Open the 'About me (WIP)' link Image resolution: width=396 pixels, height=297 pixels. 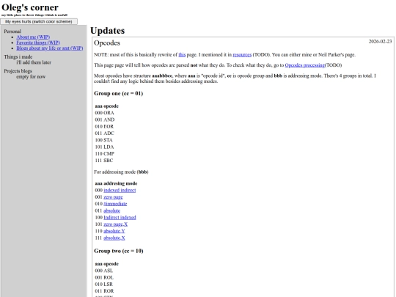[33, 37]
